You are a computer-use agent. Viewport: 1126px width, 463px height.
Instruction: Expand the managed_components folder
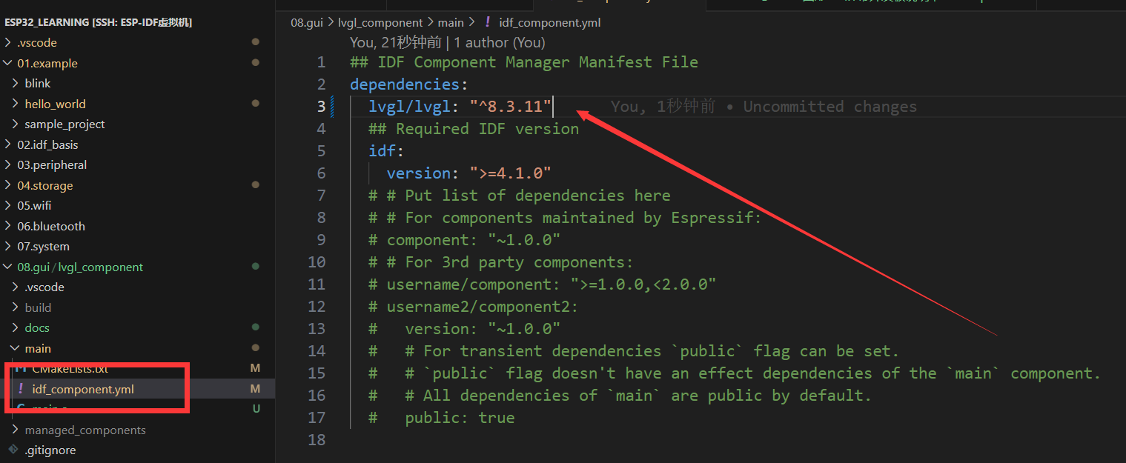click(16, 430)
